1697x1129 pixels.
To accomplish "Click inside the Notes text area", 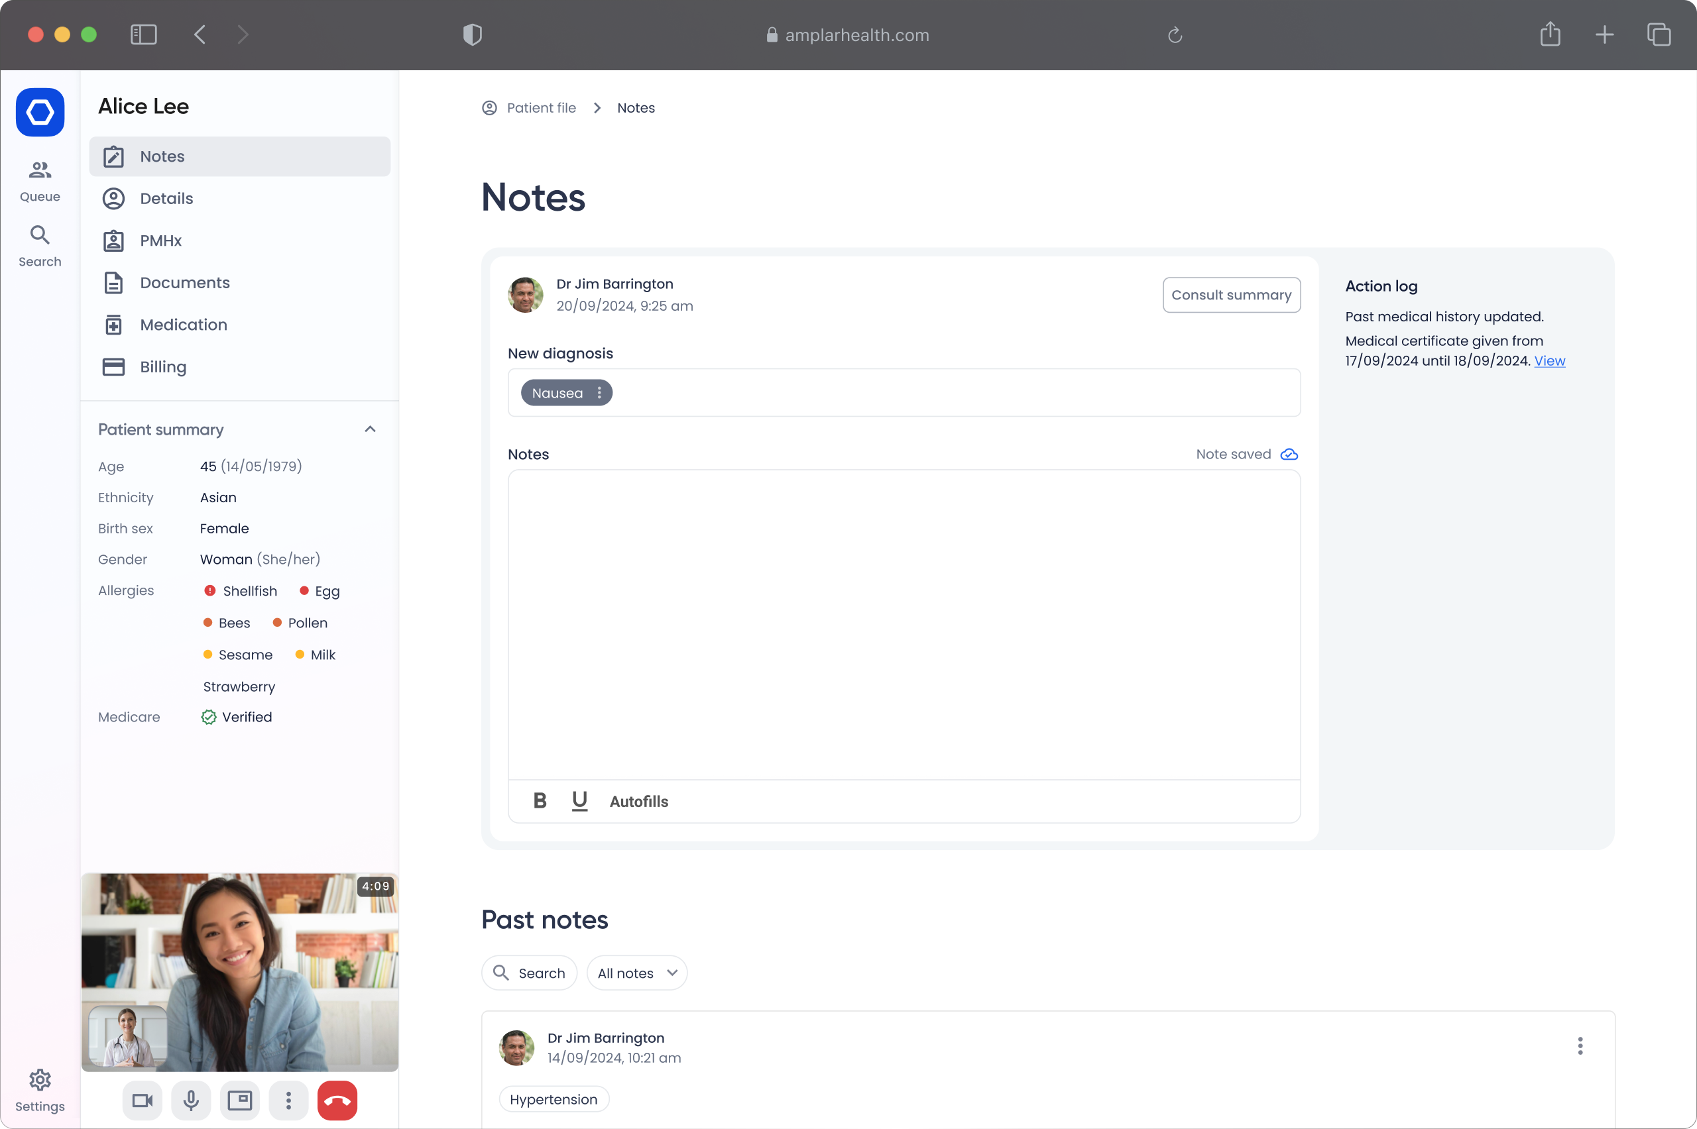I will (x=904, y=623).
